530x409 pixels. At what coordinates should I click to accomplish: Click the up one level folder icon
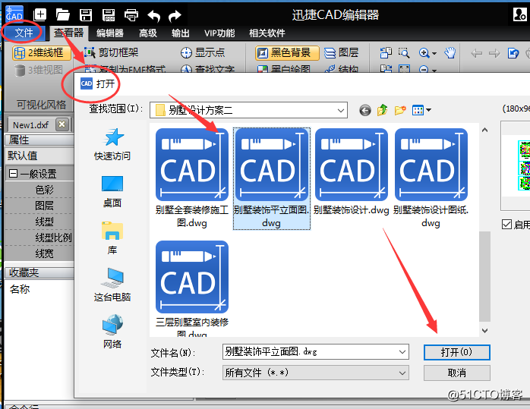pos(382,110)
